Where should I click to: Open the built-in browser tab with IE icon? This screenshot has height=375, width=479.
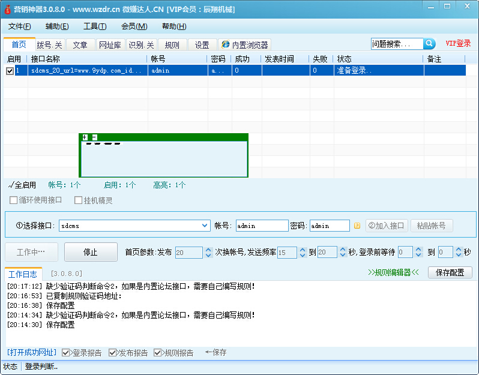coord(244,45)
